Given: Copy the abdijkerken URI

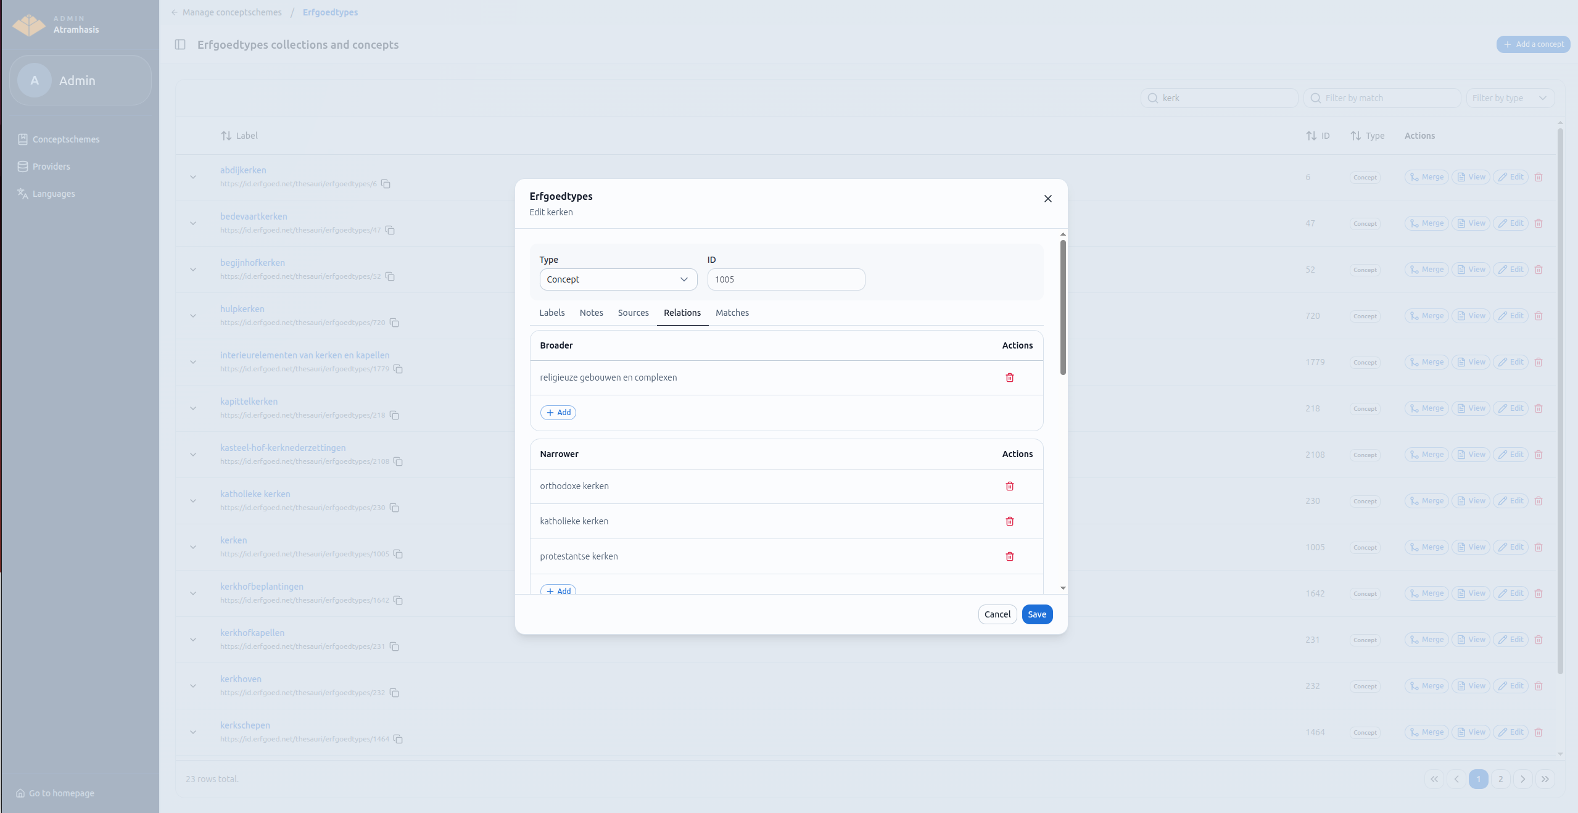Looking at the screenshot, I should tap(386, 184).
